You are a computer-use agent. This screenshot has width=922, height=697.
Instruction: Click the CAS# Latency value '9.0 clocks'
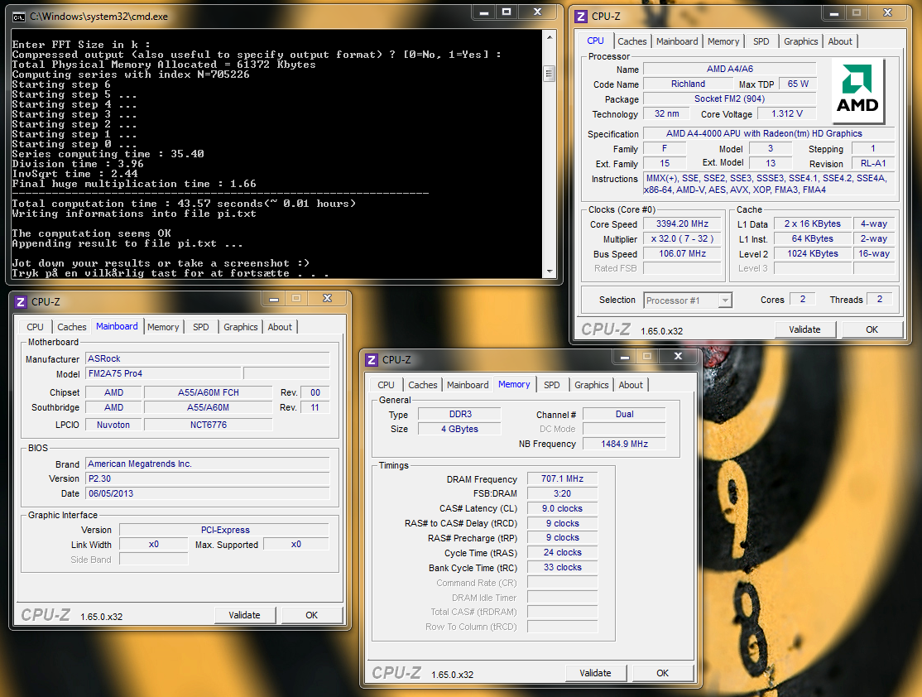point(562,508)
